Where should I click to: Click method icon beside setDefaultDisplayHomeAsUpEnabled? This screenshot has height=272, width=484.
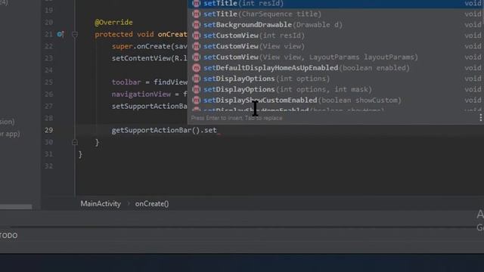point(197,68)
